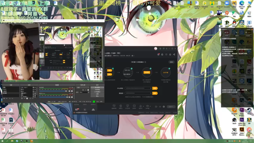Click first button in OBS Controls panel
Viewport: 254px width, 143px height.
pyautogui.click(x=97, y=87)
